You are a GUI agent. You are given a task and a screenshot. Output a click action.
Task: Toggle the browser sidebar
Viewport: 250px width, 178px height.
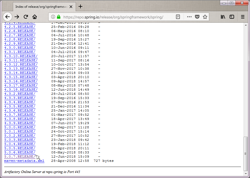point(232,17)
